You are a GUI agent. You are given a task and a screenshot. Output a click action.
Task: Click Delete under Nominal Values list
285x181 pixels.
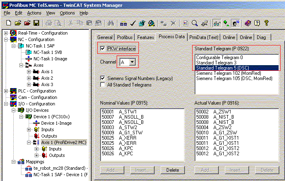(172, 170)
